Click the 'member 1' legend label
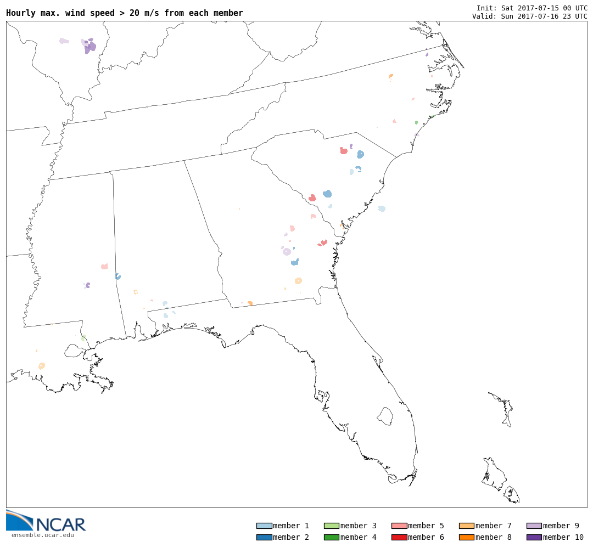The width and height of the screenshot is (593, 542). tap(291, 526)
